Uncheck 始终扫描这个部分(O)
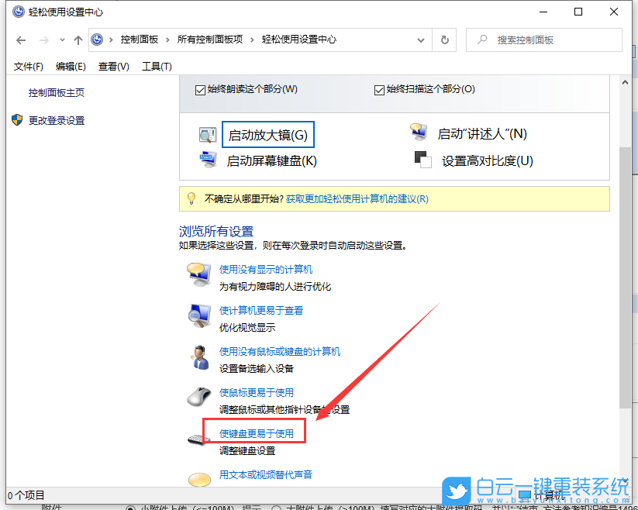 click(379, 88)
